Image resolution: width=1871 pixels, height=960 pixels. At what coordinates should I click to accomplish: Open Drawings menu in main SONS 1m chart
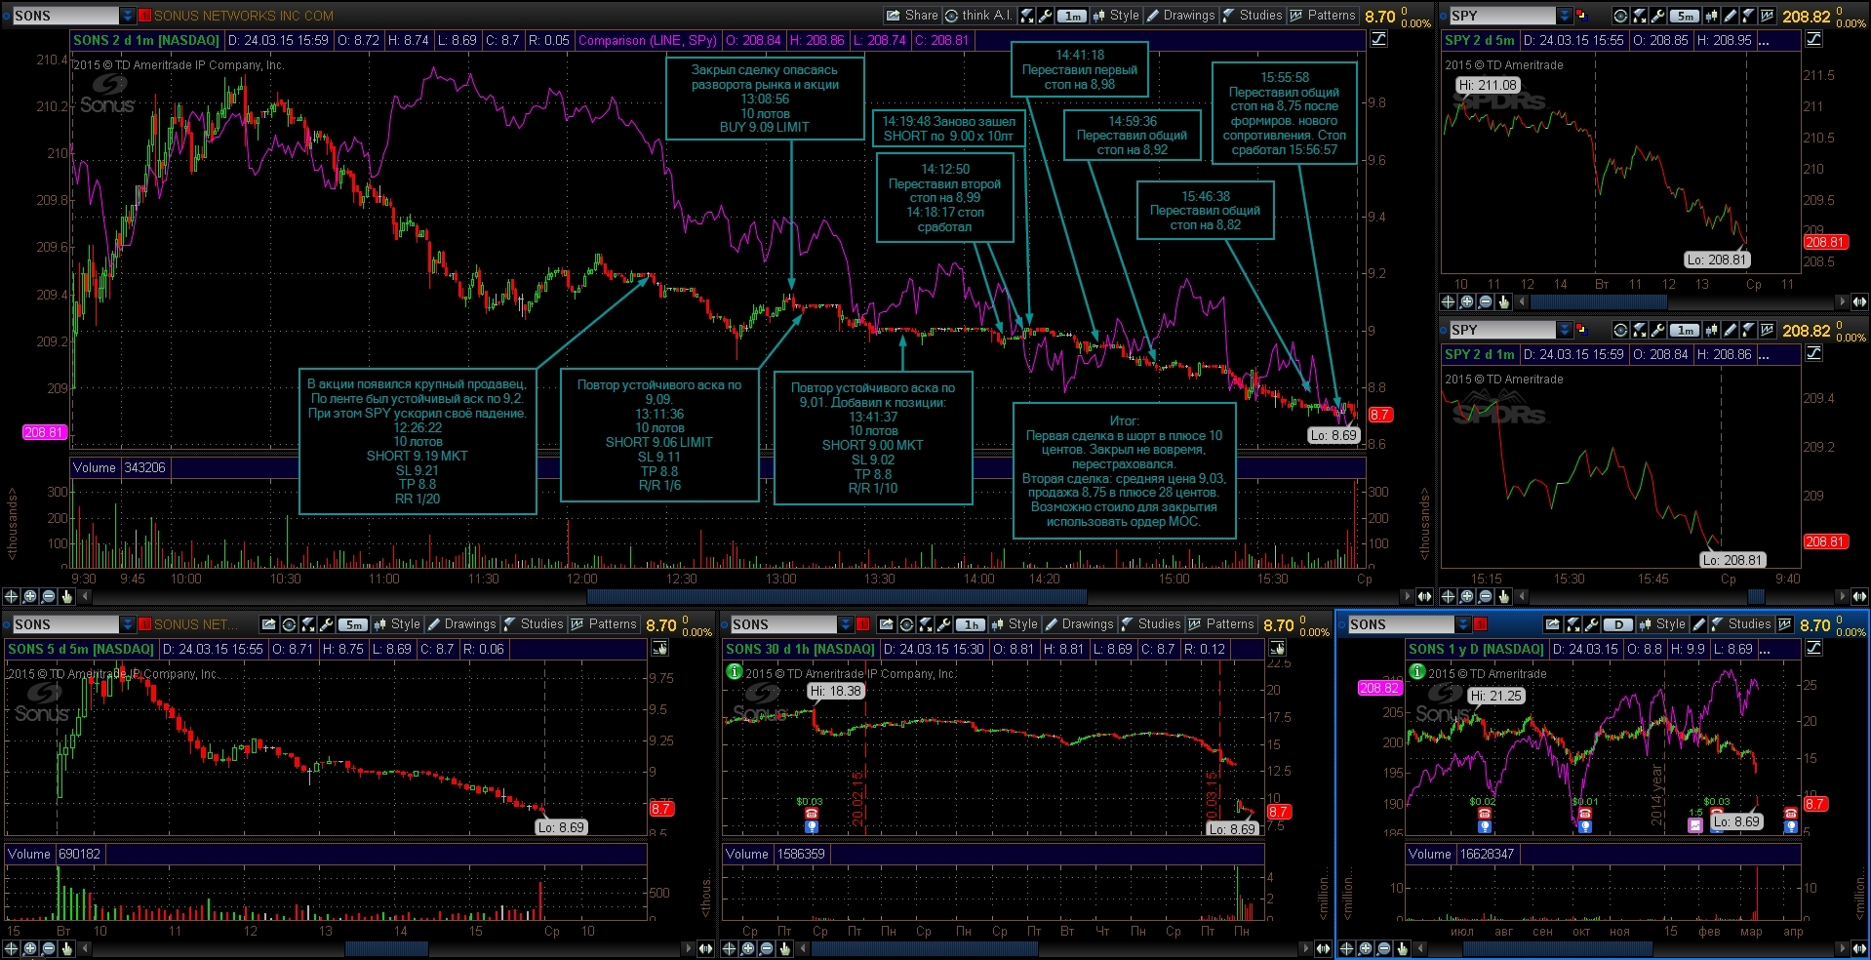point(1181,16)
